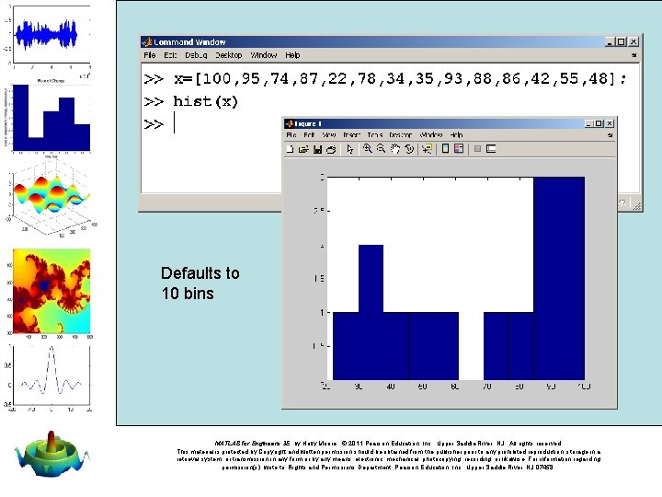
Task: Select the Edit Plot arrow tool
Action: click(349, 149)
